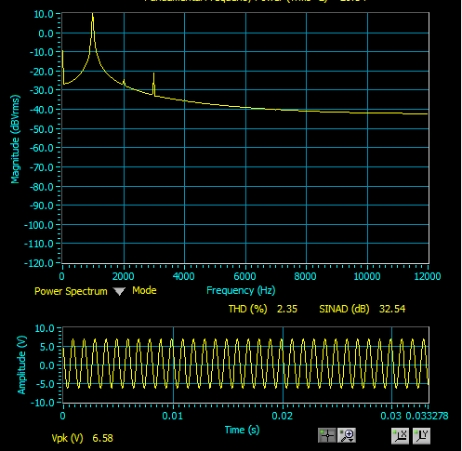Click the Time (s) axis label

[242, 430]
